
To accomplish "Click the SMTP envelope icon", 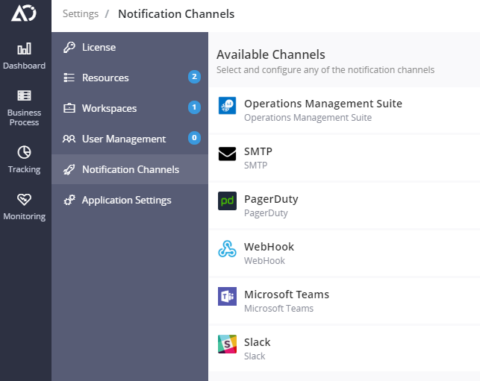I will click(227, 154).
